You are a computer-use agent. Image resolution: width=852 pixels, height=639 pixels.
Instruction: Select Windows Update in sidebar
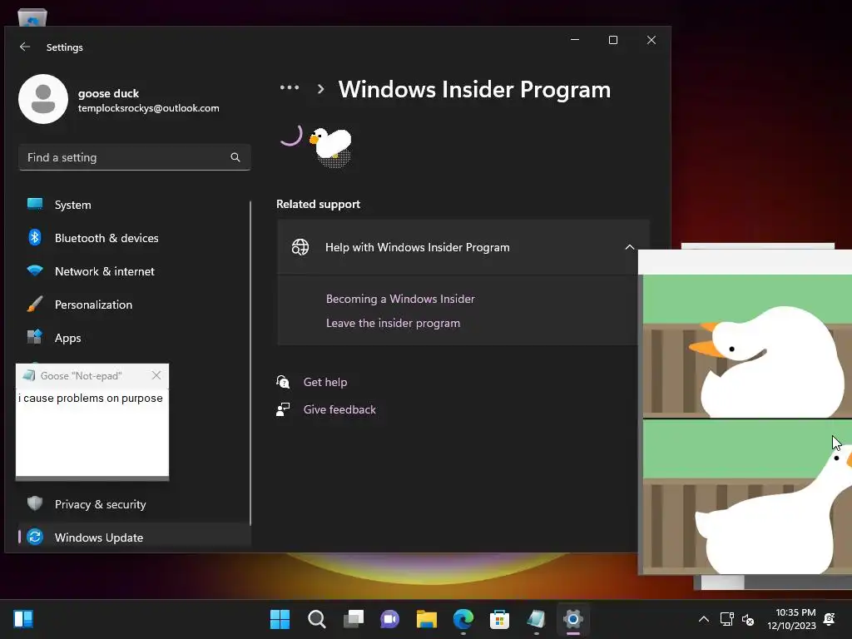[135, 537]
